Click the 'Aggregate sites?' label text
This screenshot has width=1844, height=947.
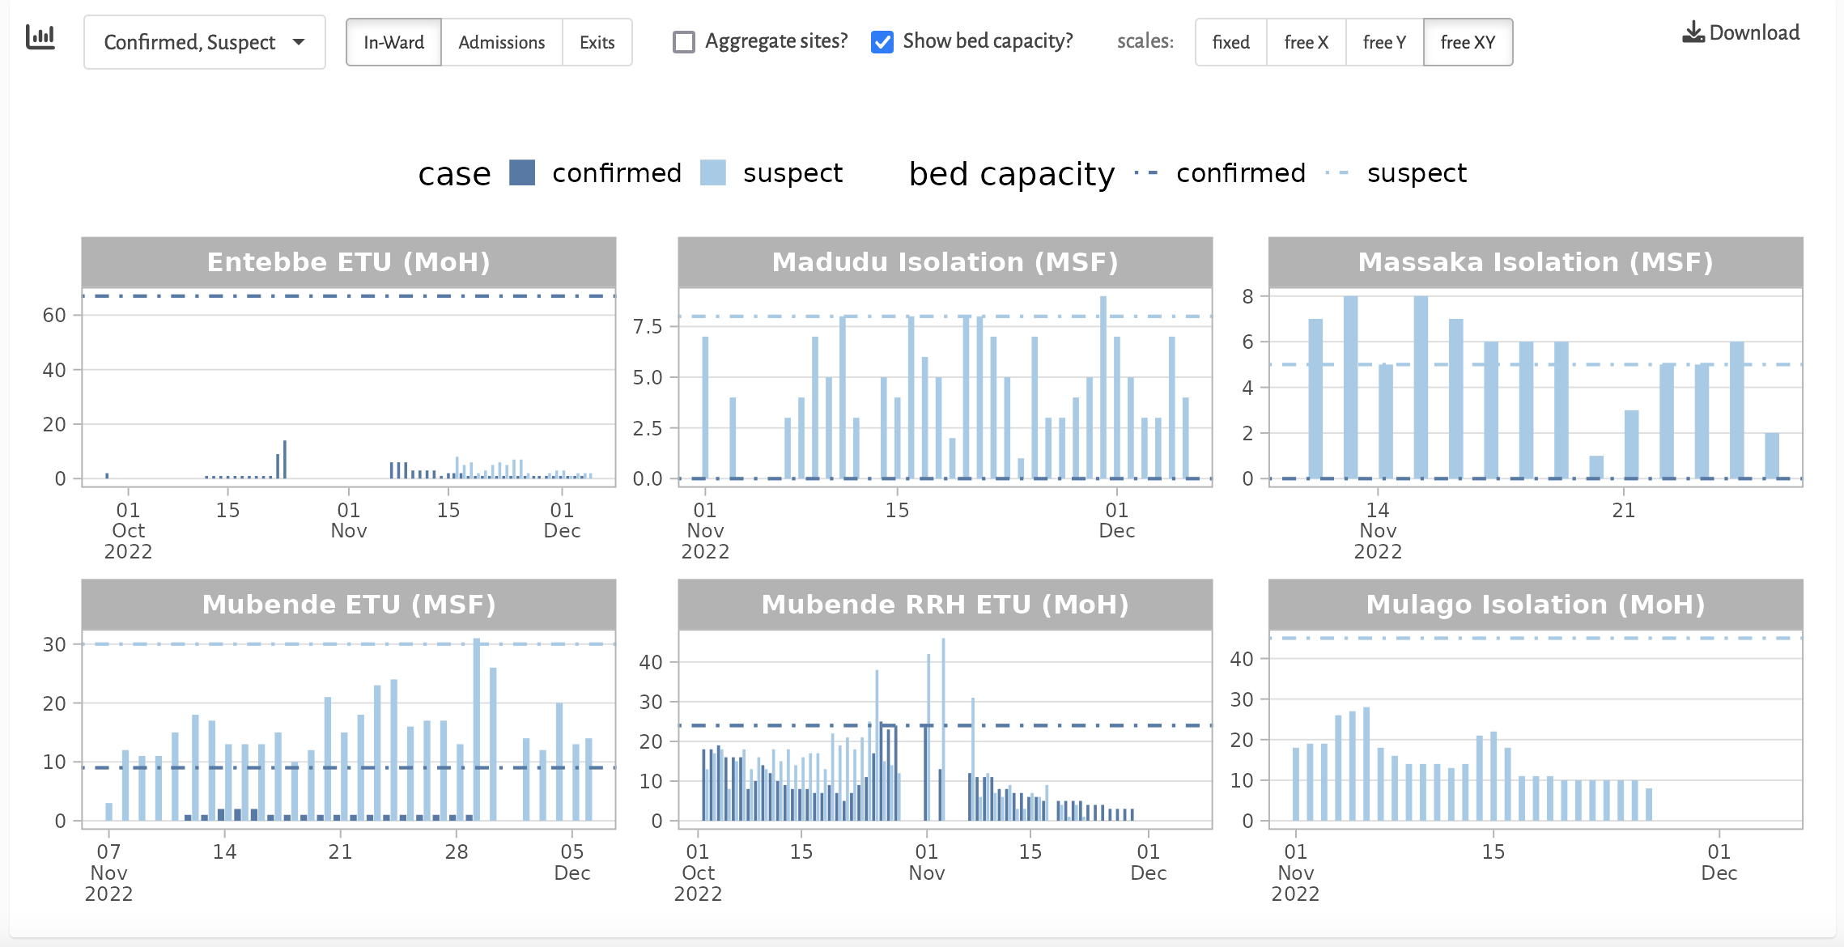776,41
